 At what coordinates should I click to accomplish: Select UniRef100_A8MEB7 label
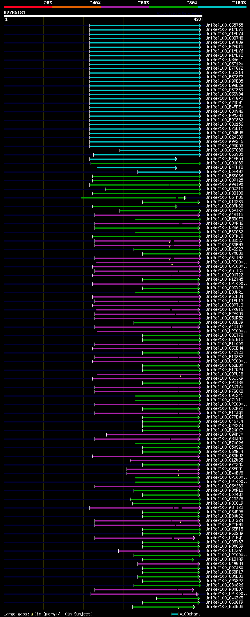pos(225,590)
